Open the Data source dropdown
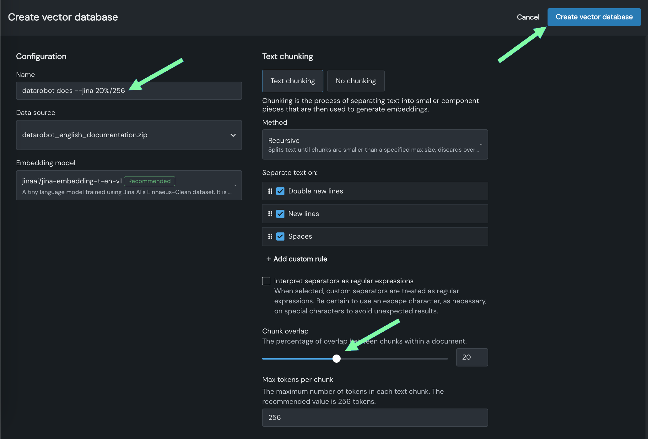Screen dimensions: 648x439 coord(129,135)
